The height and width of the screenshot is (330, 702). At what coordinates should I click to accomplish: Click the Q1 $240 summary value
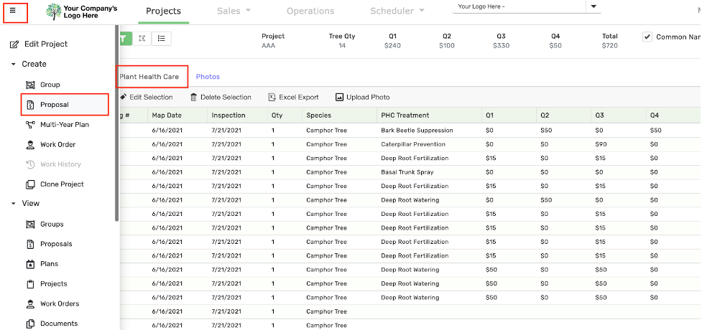tap(392, 46)
